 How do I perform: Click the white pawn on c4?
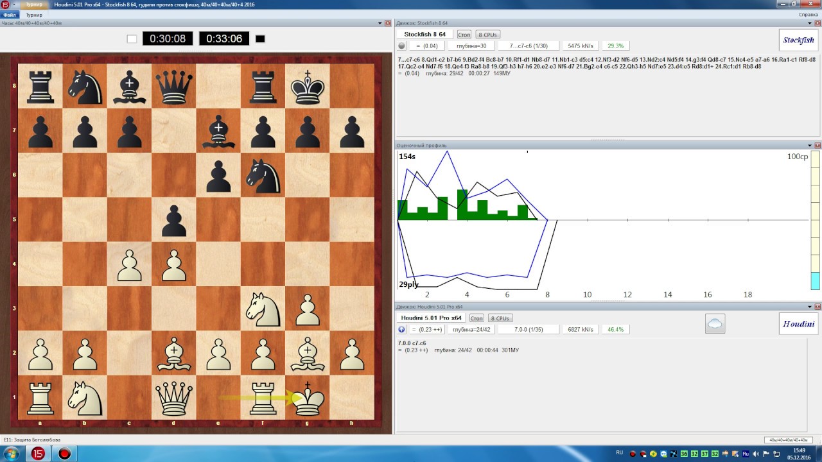click(130, 264)
